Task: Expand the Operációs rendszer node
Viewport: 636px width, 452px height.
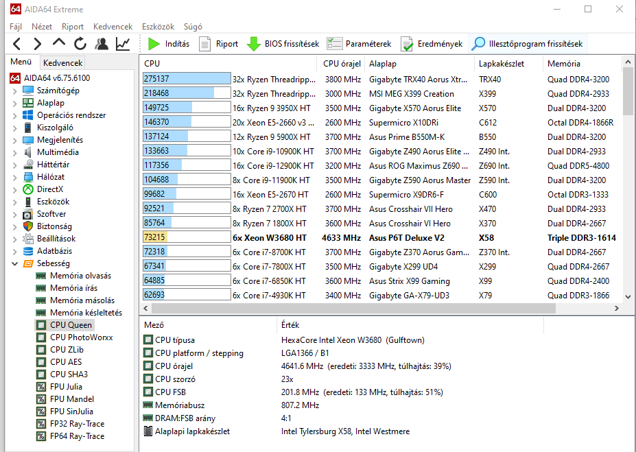Action: (14, 115)
